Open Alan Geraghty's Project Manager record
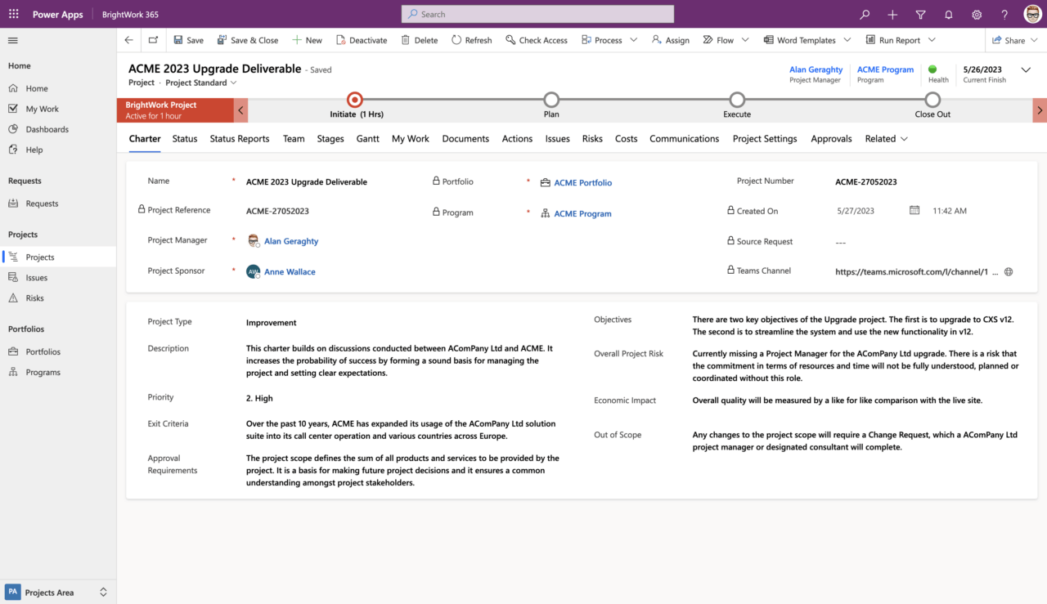This screenshot has width=1047, height=604. click(x=816, y=69)
